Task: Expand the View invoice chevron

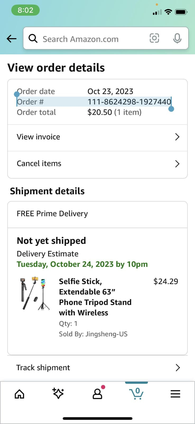Action: (x=177, y=137)
